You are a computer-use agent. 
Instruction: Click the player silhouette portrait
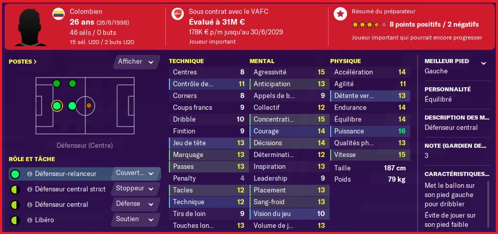(30, 27)
